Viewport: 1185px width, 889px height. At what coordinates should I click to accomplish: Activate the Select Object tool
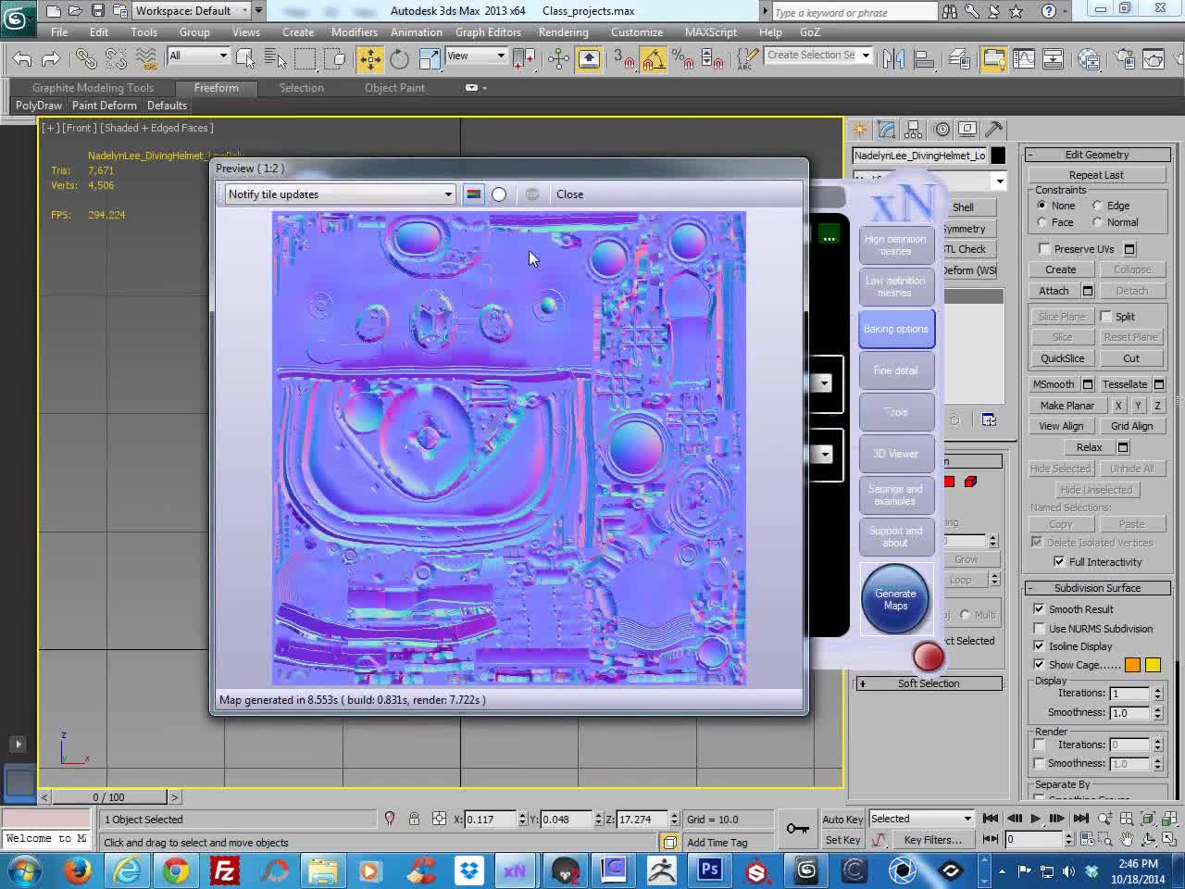tap(245, 59)
